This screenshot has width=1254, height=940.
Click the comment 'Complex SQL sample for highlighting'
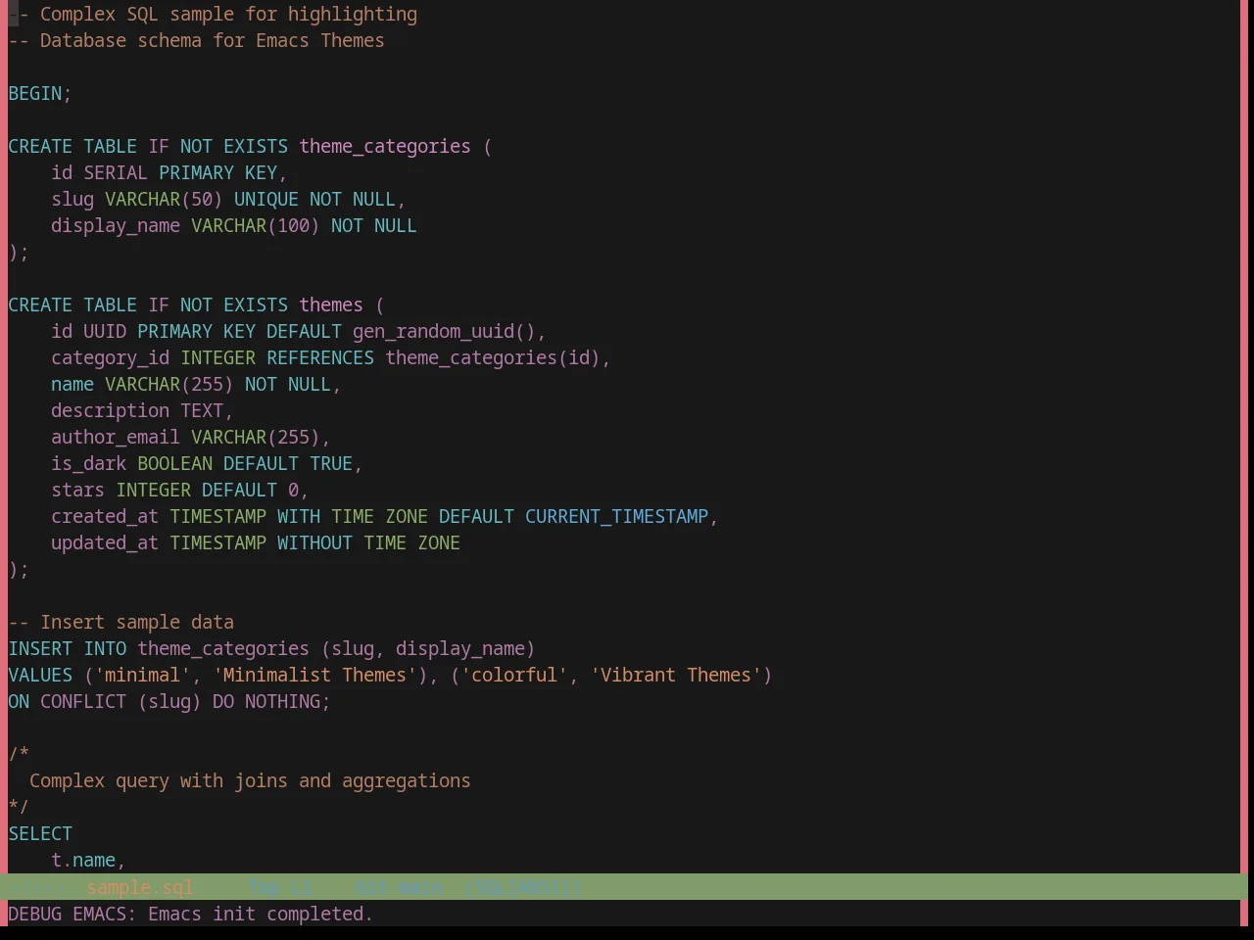click(x=228, y=14)
